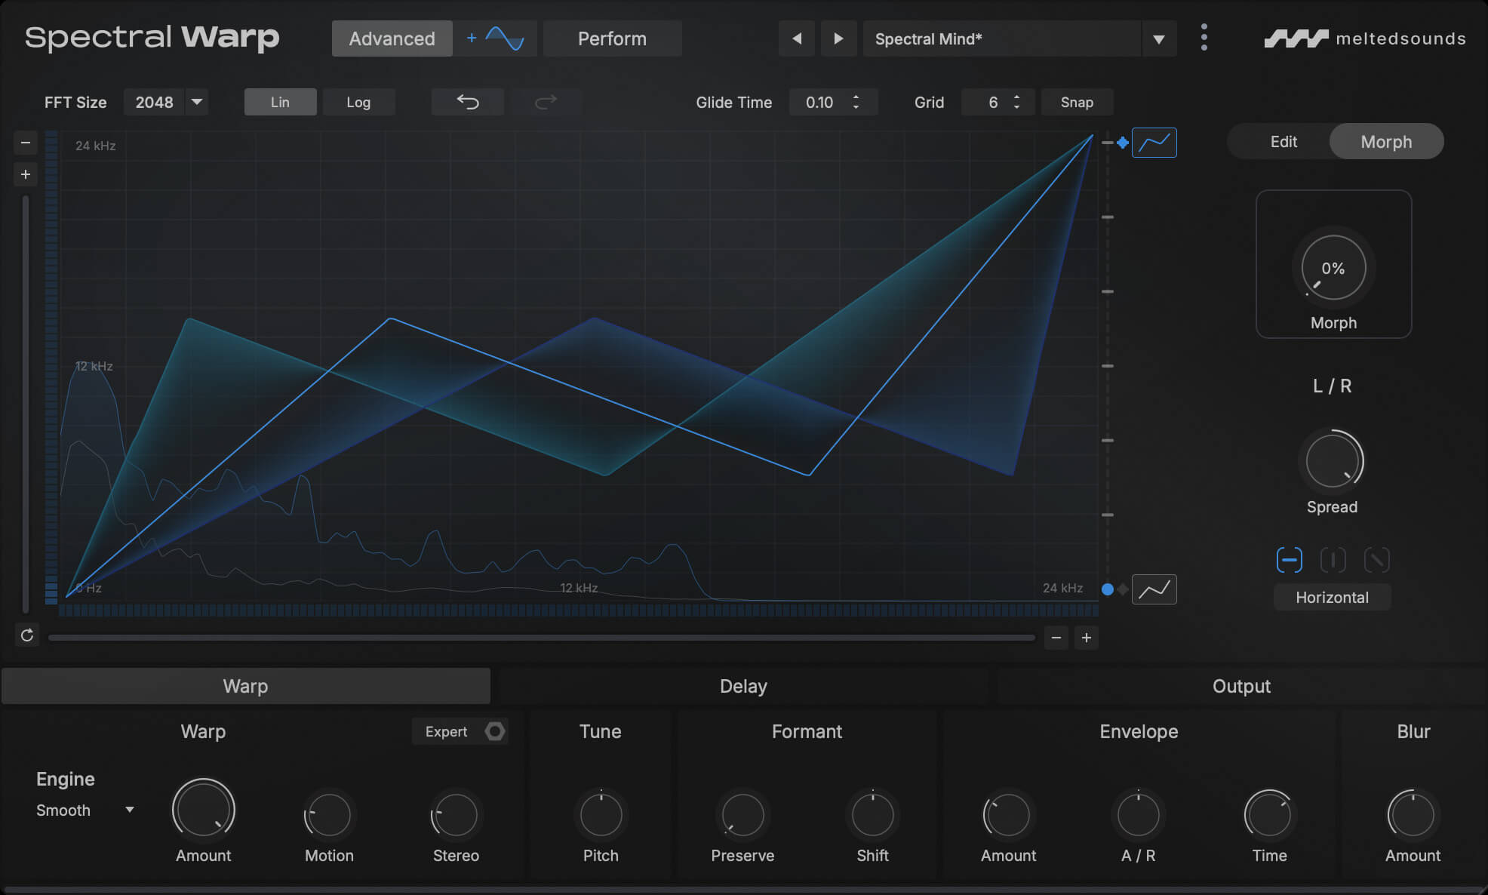
Task: Open the Output tab
Action: (x=1241, y=686)
